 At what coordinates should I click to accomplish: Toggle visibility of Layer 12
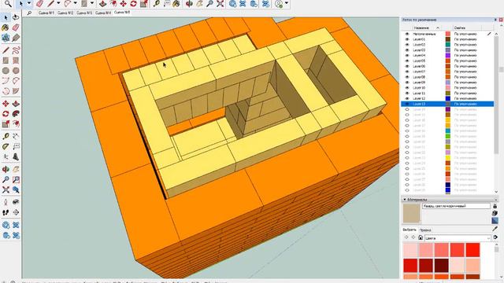point(407,98)
